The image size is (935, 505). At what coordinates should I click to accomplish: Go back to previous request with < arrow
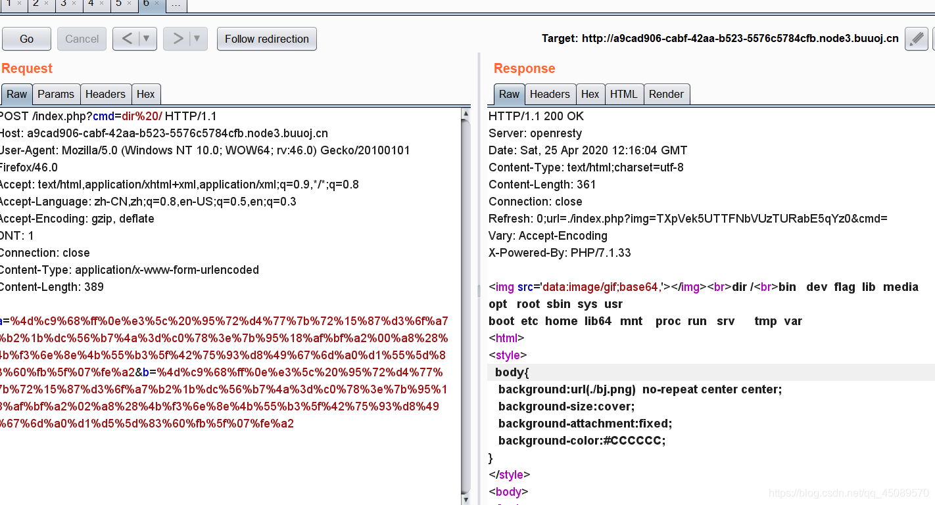127,39
